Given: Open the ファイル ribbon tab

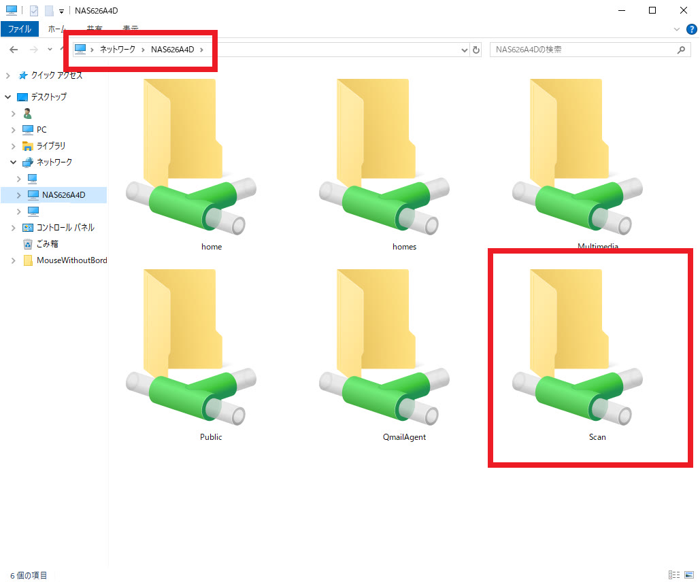Looking at the screenshot, I should (x=20, y=29).
